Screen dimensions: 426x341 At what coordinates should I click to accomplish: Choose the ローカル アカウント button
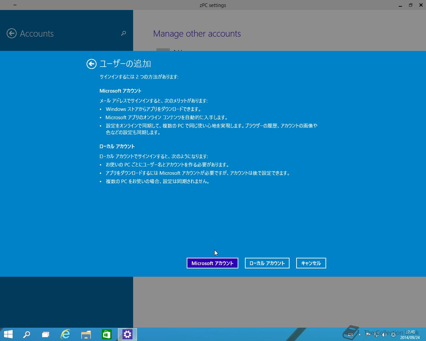267,263
